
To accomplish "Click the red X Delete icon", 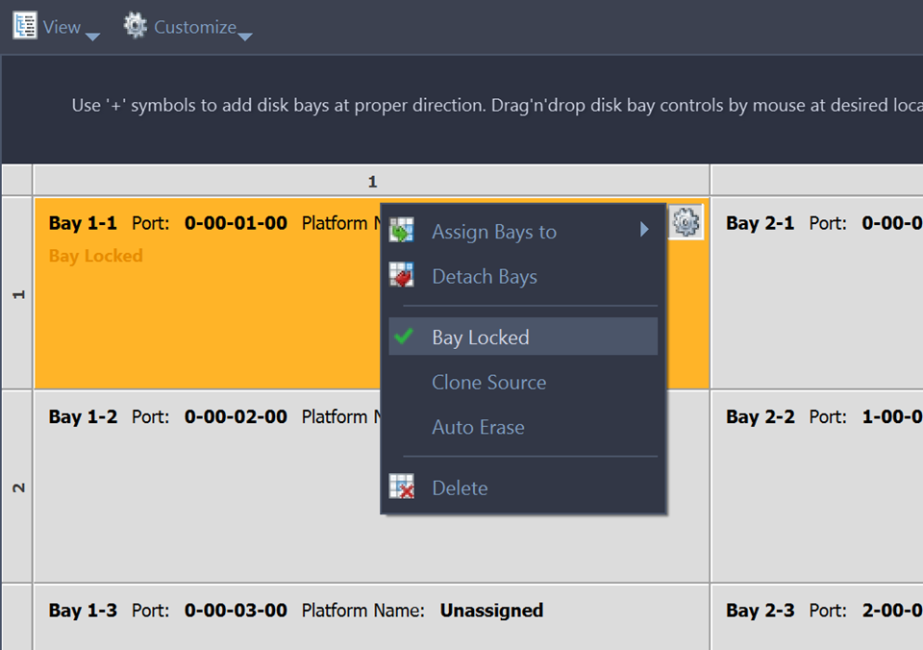I will (x=401, y=487).
